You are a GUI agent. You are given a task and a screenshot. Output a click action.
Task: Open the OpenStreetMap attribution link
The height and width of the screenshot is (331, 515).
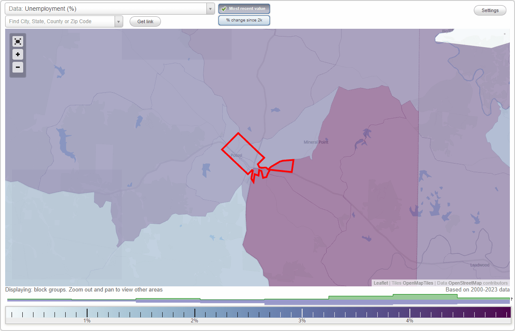(x=465, y=283)
